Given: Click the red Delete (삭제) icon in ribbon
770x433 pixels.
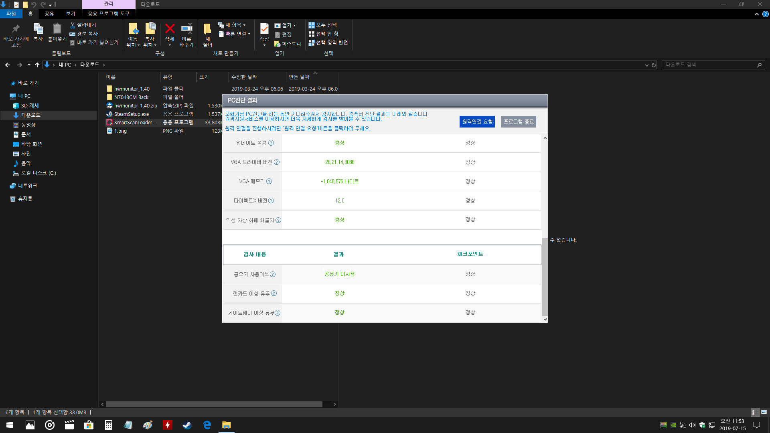Looking at the screenshot, I should click(x=170, y=29).
